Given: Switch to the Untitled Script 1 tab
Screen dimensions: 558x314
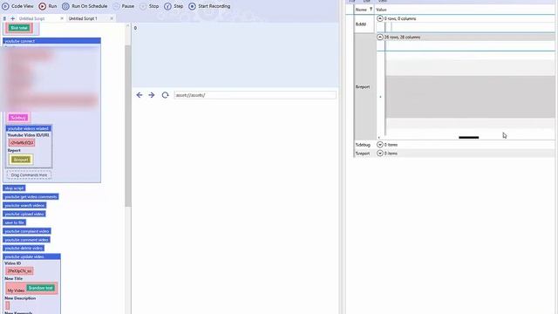Looking at the screenshot, I should tap(83, 18).
